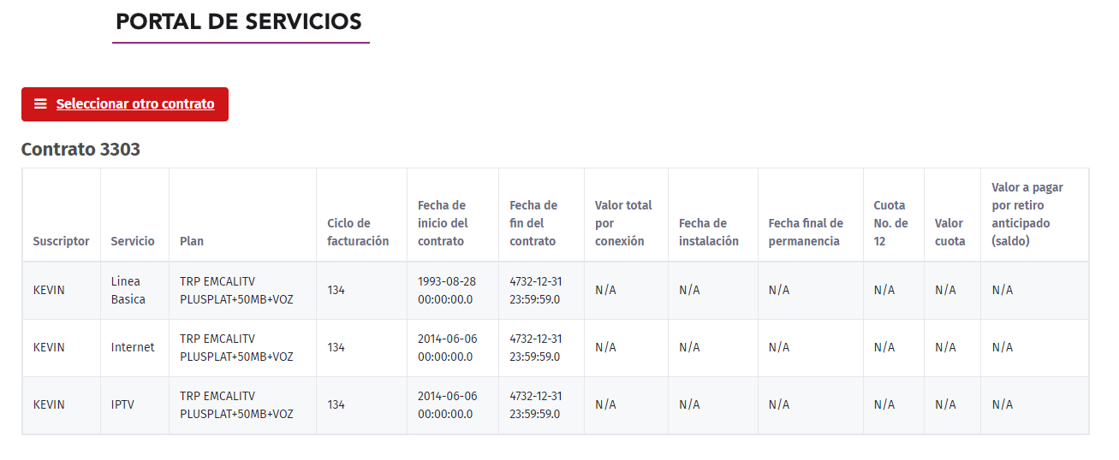
Task: Click the 'Contrato 3303' title
Action: pyautogui.click(x=80, y=150)
